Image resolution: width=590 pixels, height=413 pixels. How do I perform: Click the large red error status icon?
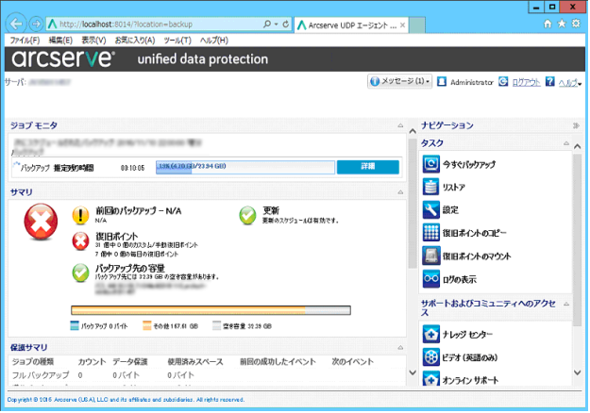point(41,222)
